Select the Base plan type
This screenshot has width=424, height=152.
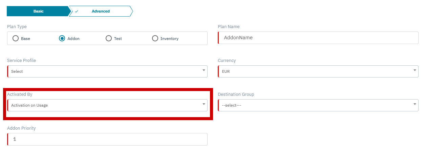[16, 38]
